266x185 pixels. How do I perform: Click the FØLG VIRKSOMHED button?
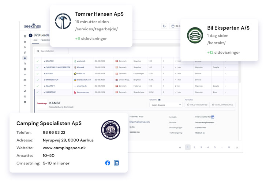pos(197,105)
